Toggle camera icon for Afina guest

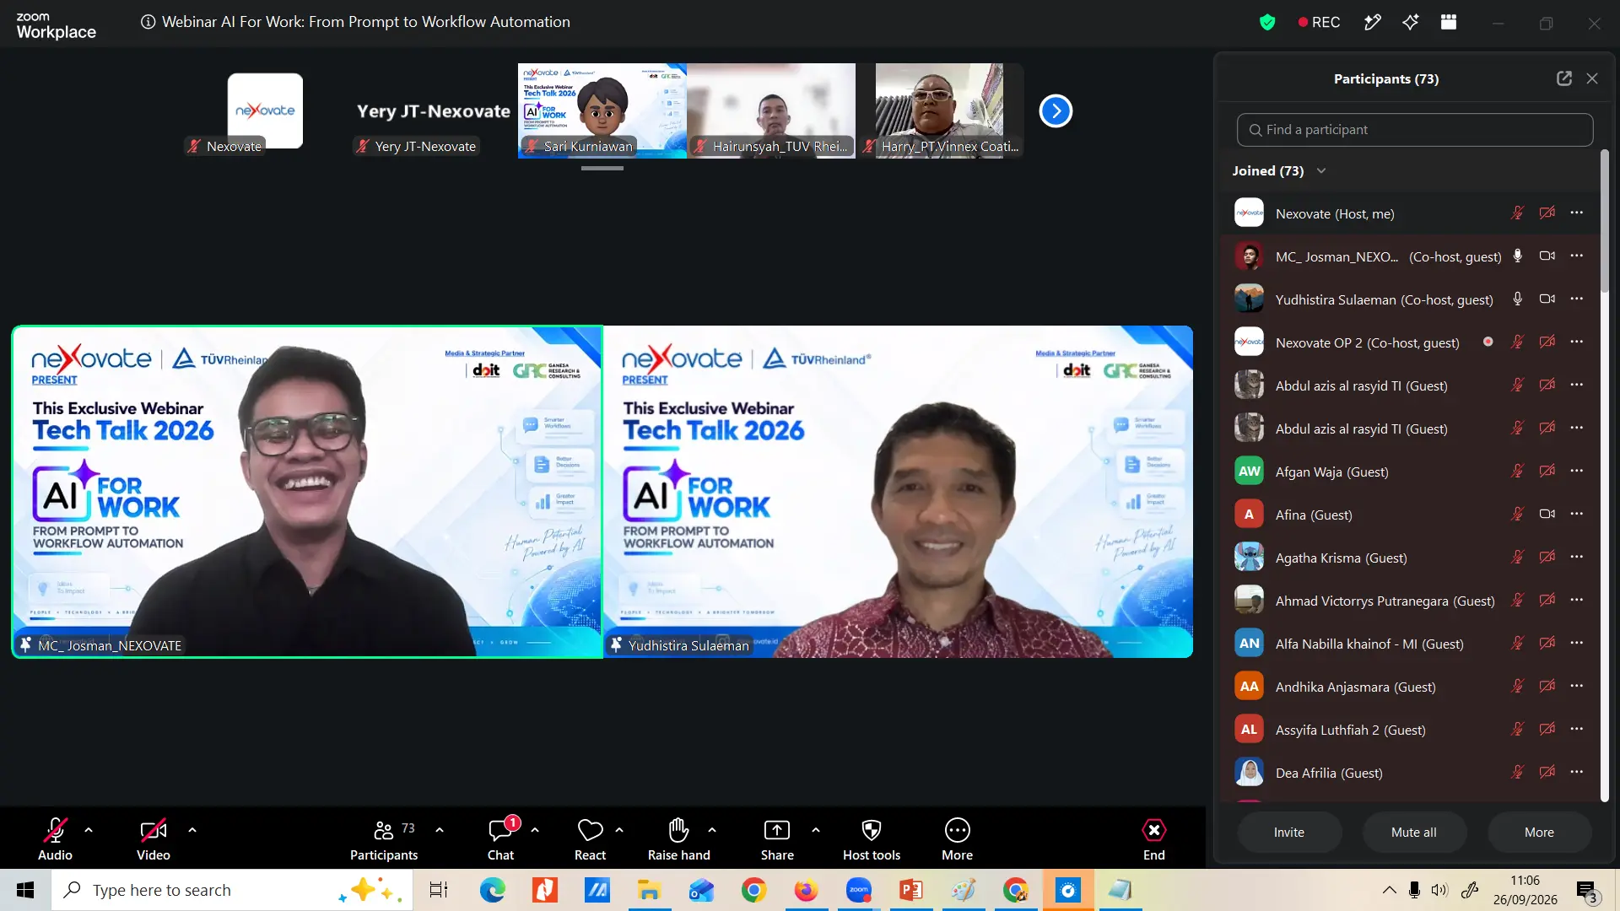coord(1547,514)
